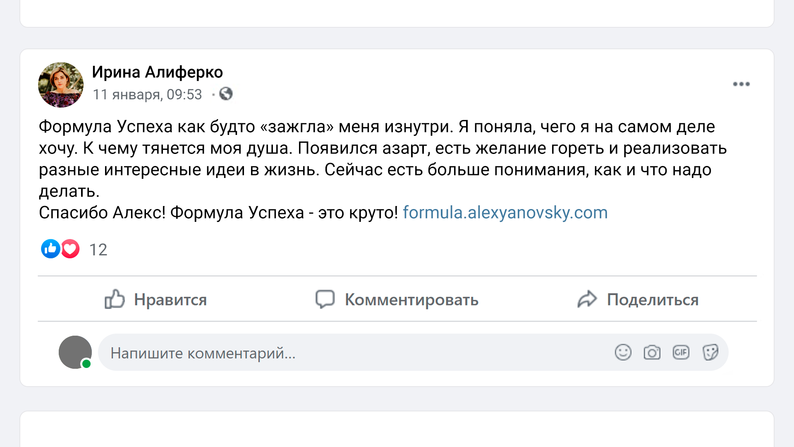View the 12 reactions count
This screenshot has height=447, width=794.
[x=98, y=250]
